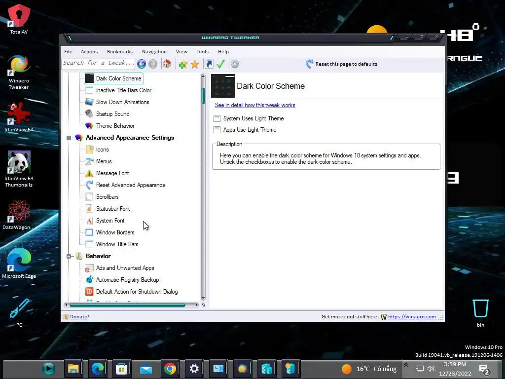Click the weather widget 16°C Có nắng
This screenshot has width=505, height=379.
(x=369, y=369)
